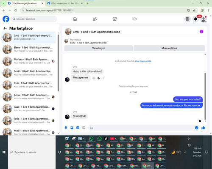Viewport: 212px width, 169px height.
Task: Open the Windows Start menu
Action: click(x=4, y=152)
